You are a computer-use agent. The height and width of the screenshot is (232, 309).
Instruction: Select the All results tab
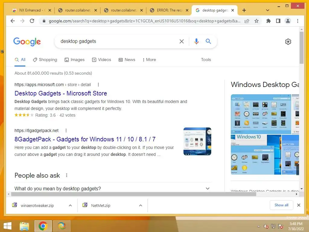pyautogui.click(x=20, y=60)
